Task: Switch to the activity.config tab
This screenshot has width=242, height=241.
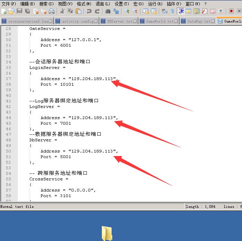Action: point(77,21)
